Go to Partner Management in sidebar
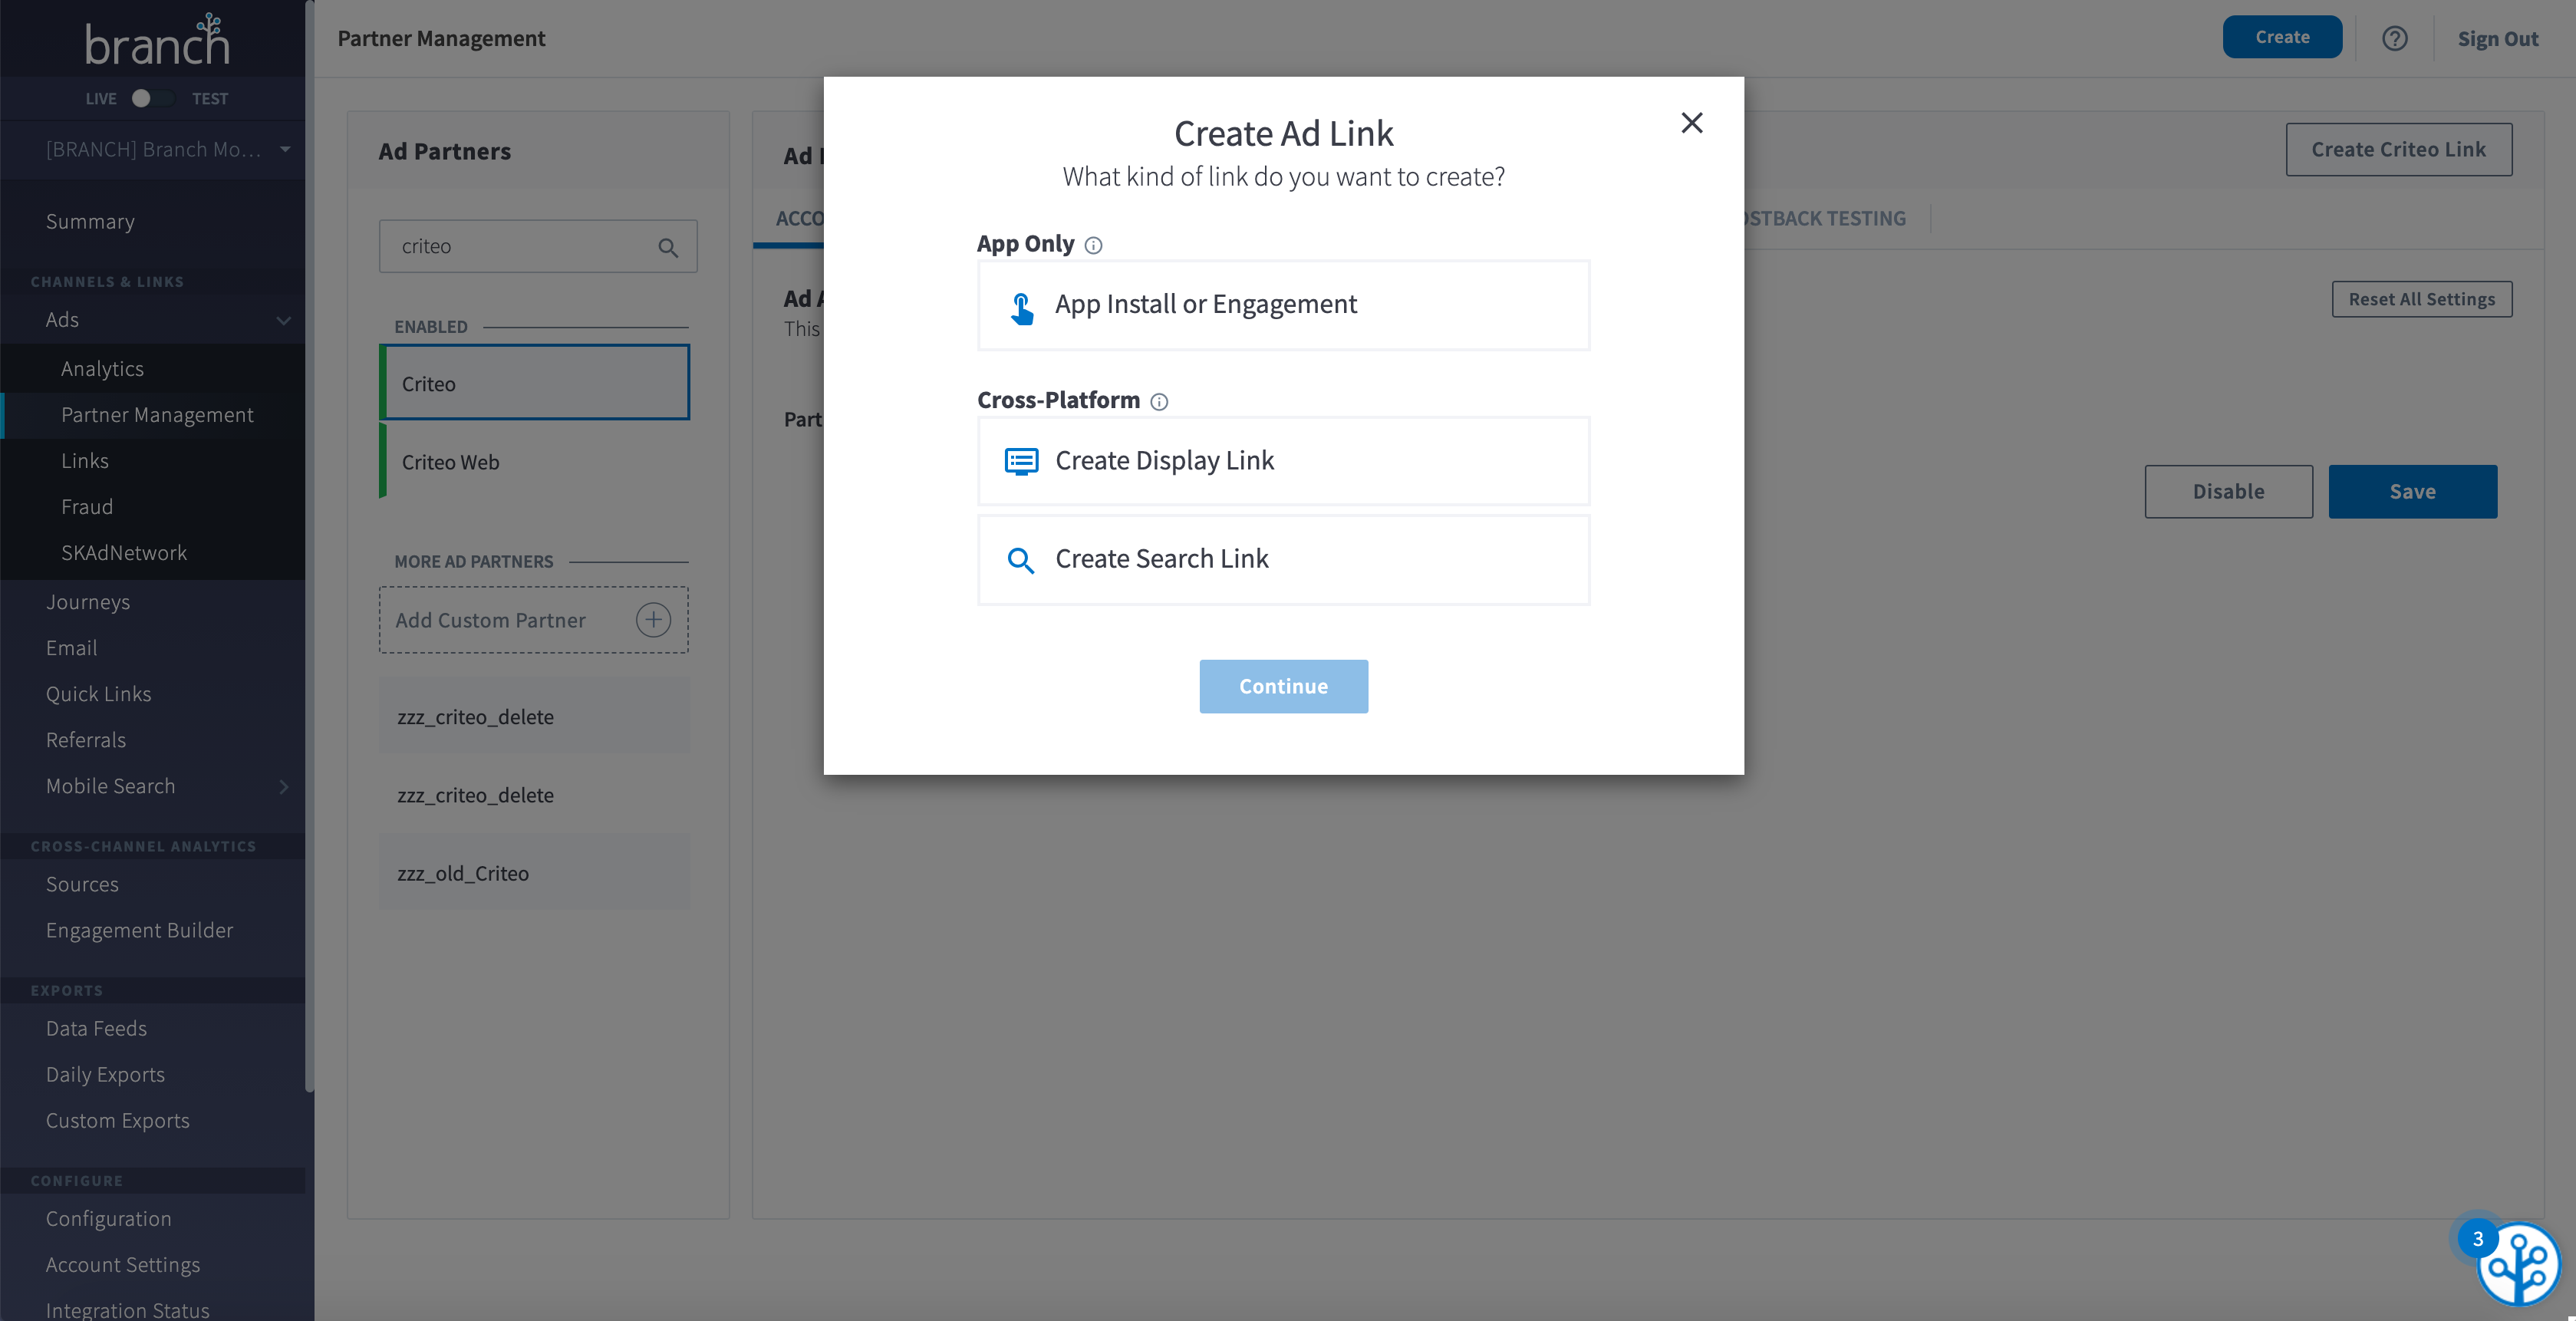The image size is (2576, 1321). (x=157, y=414)
